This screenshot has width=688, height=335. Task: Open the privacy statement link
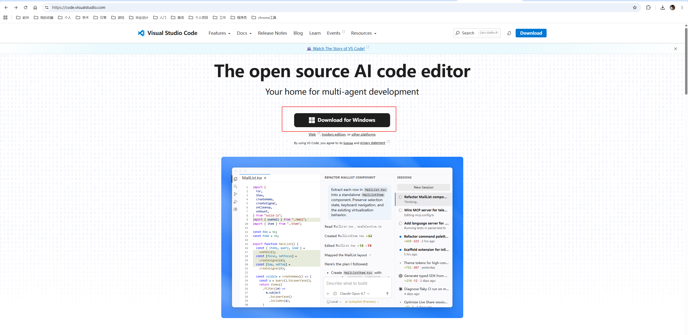372,143
